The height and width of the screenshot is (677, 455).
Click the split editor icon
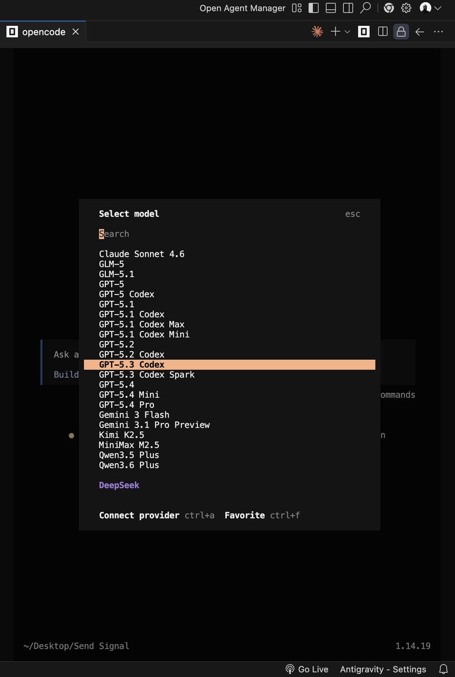click(x=383, y=32)
